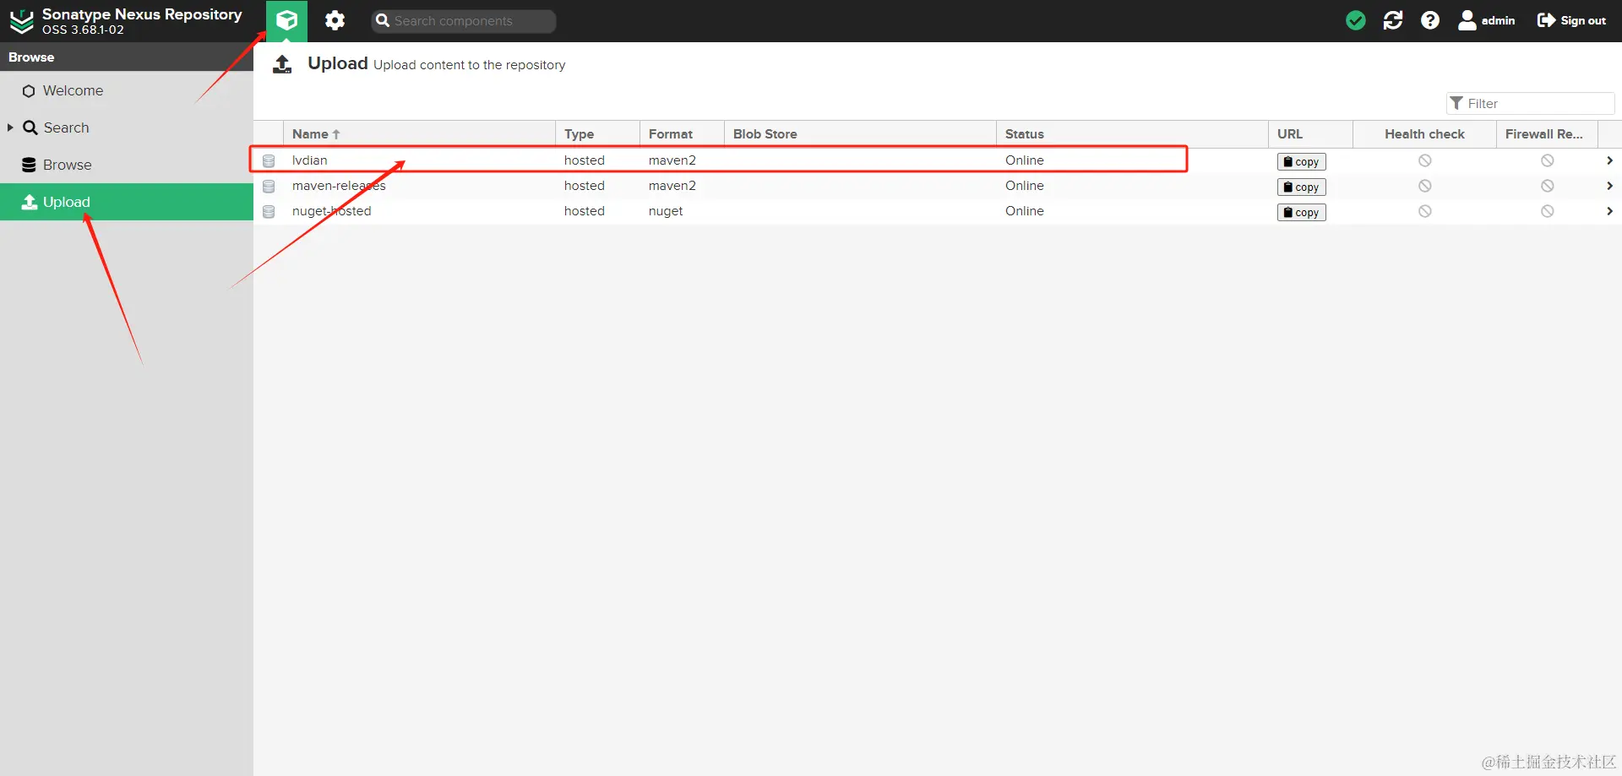Click the maven-releases repository database icon

269,186
